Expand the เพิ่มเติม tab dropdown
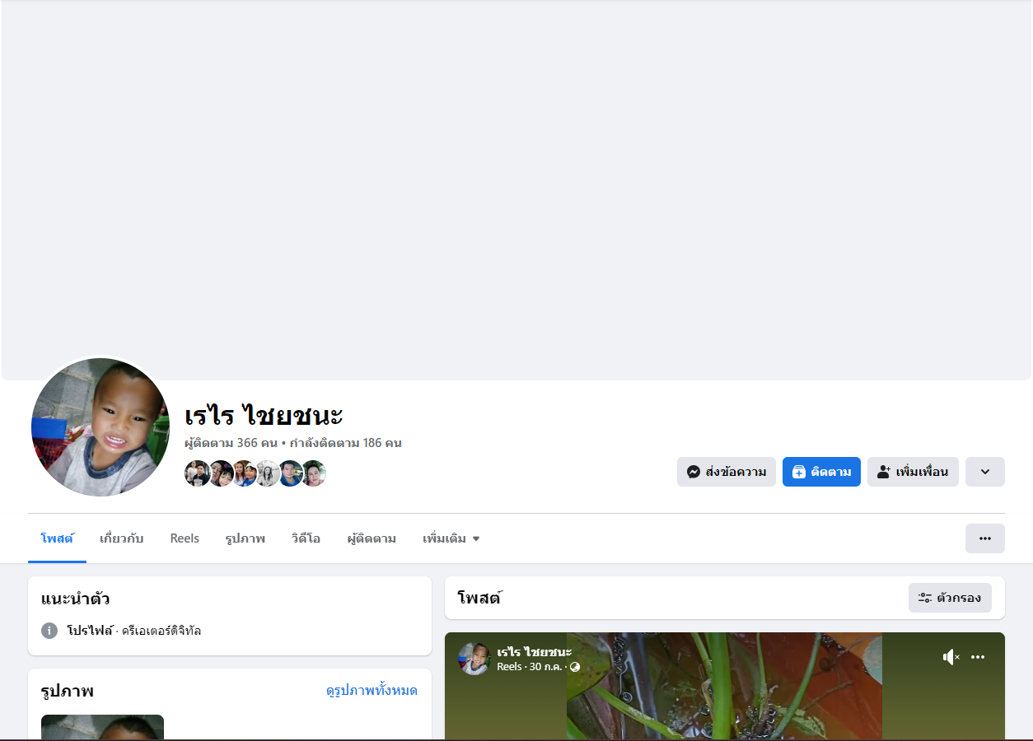This screenshot has height=741, width=1033. (x=451, y=538)
